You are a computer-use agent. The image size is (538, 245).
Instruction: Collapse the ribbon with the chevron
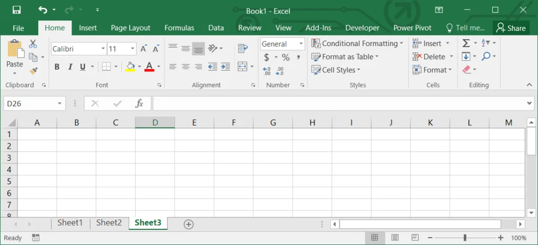[530, 85]
